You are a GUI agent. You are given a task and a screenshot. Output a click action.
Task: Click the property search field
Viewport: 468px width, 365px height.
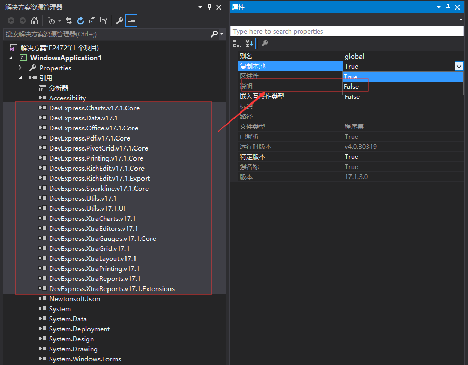[x=347, y=31]
